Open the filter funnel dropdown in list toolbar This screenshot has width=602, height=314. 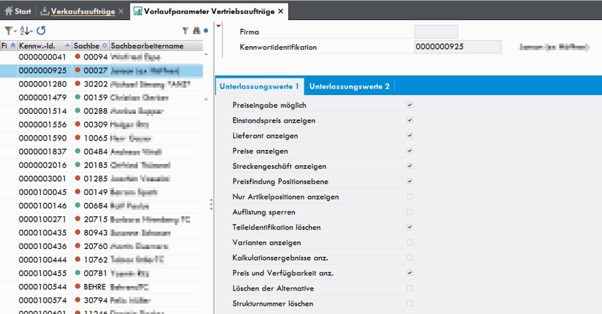pyautogui.click(x=11, y=31)
